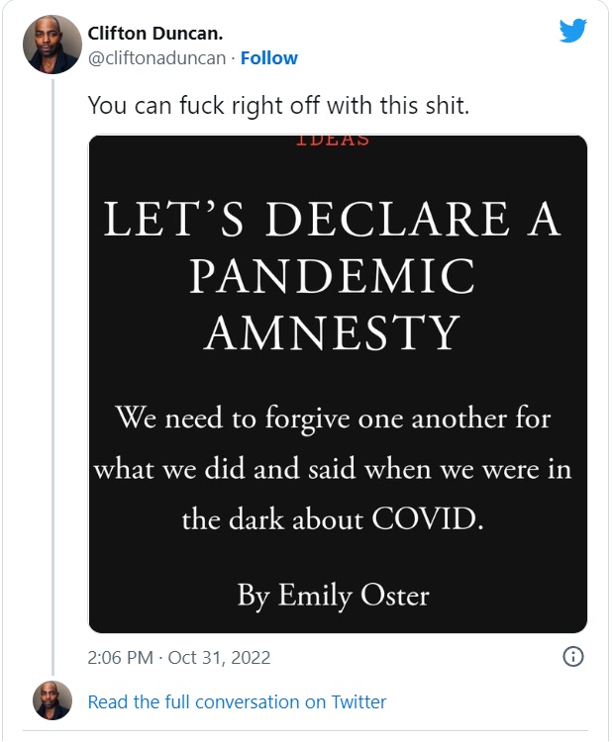Click the Twitter bird logo

[x=572, y=31]
